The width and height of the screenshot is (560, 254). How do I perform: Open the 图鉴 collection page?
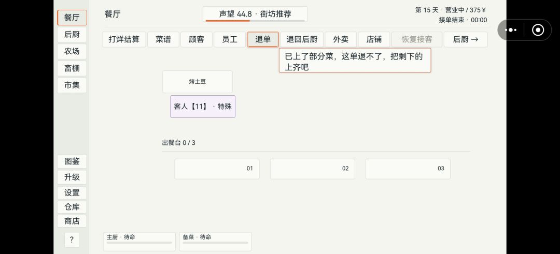72,161
